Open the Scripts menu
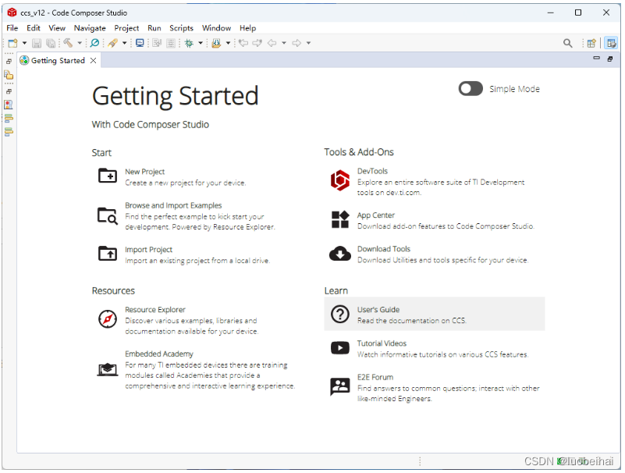 coord(181,28)
